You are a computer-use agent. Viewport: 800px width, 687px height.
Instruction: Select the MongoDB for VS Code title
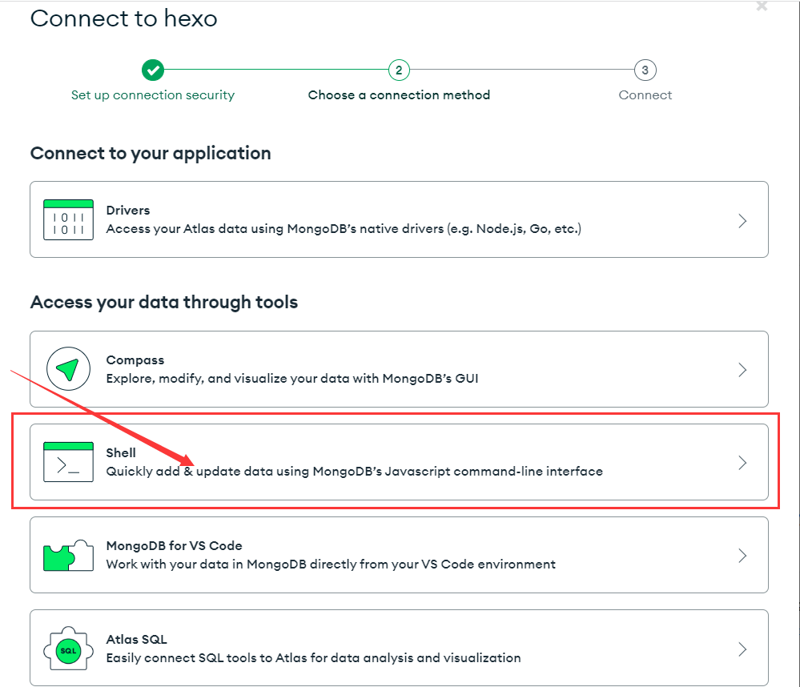point(174,546)
